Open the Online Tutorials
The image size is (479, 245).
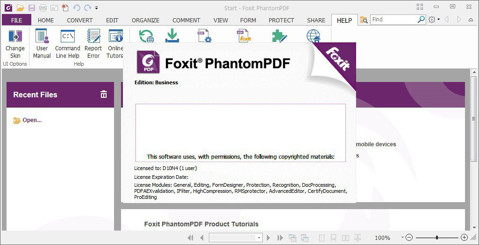pos(115,36)
